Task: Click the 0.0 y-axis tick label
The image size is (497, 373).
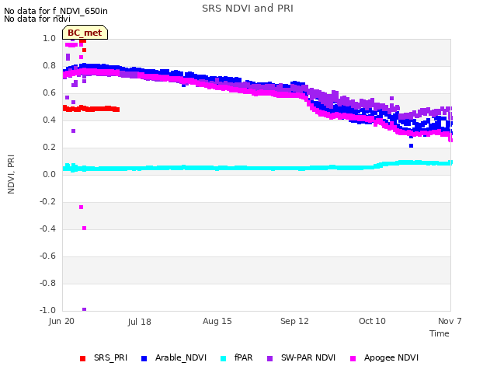Action: 49,174
